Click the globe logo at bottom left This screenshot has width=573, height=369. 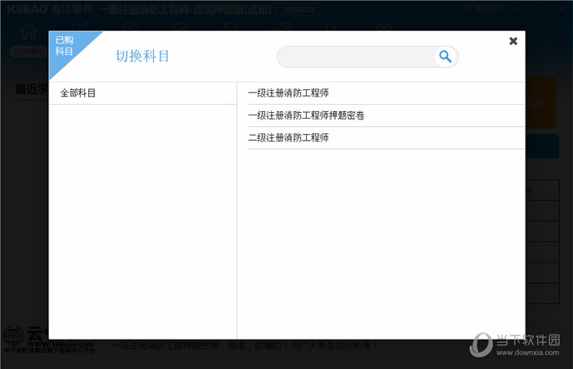[x=14, y=337]
